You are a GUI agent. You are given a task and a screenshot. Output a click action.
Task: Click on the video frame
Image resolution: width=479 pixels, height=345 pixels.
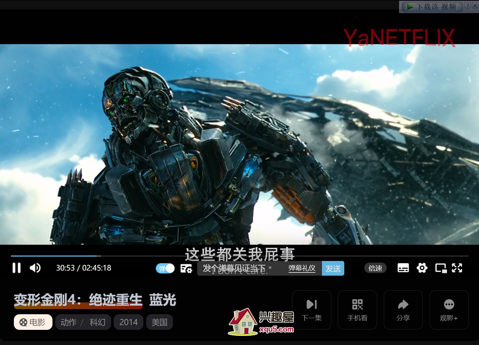(x=239, y=144)
